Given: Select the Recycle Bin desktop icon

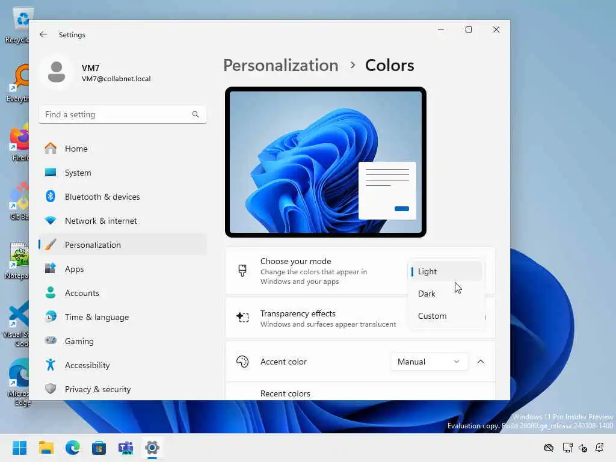Looking at the screenshot, I should 17,25.
